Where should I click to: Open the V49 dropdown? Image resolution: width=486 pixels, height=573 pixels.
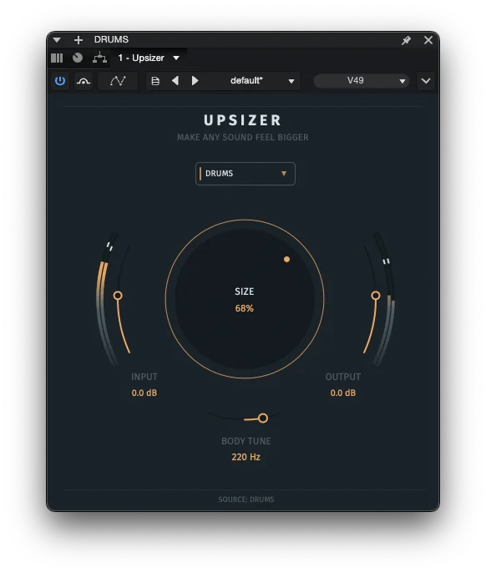[362, 81]
